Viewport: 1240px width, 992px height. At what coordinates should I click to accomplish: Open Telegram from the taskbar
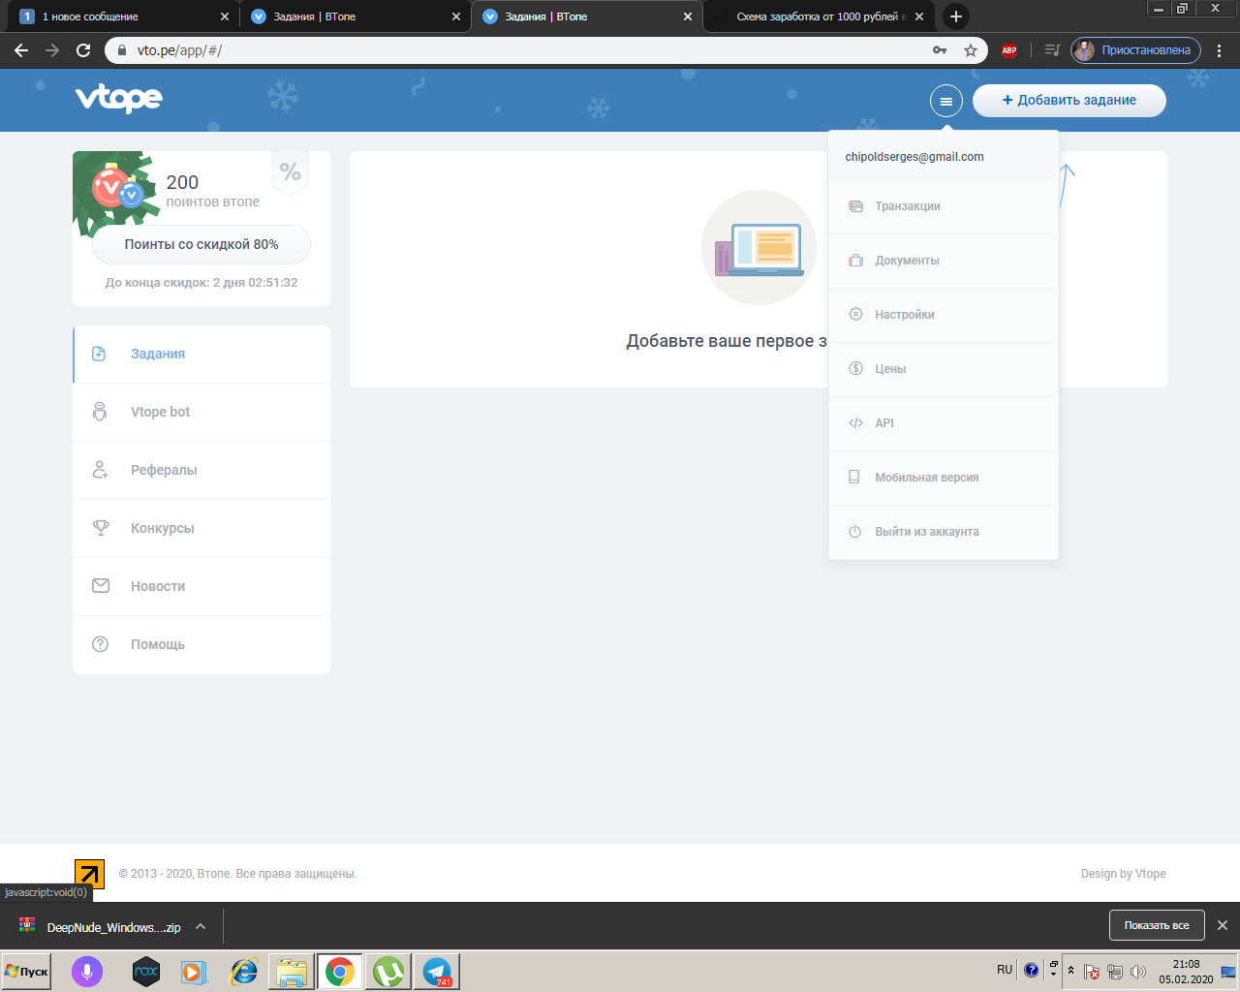point(437,971)
